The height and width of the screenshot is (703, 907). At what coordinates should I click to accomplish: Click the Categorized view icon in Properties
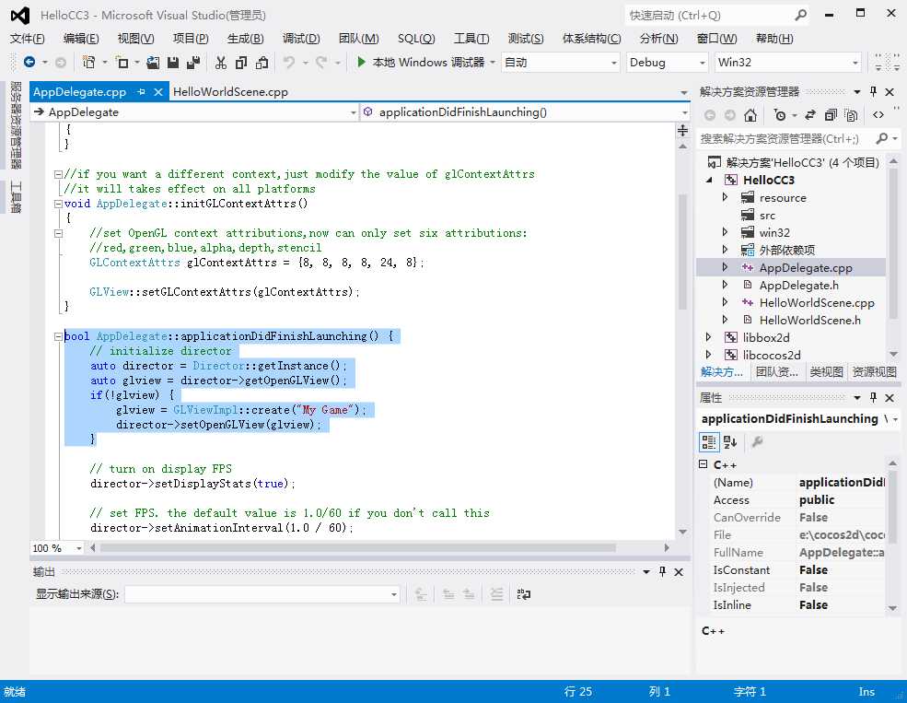pos(709,442)
